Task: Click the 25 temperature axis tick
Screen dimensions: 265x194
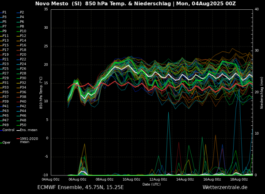Action: [46, 46]
